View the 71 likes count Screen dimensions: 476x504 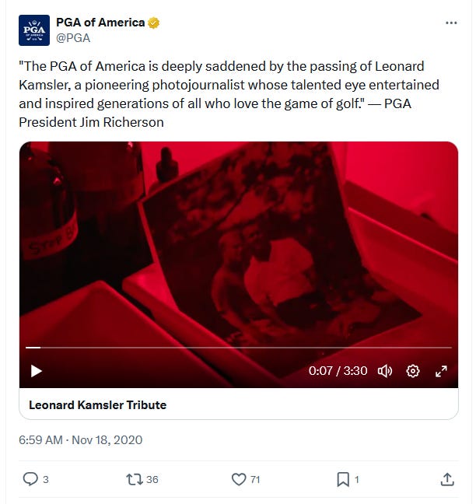click(255, 480)
